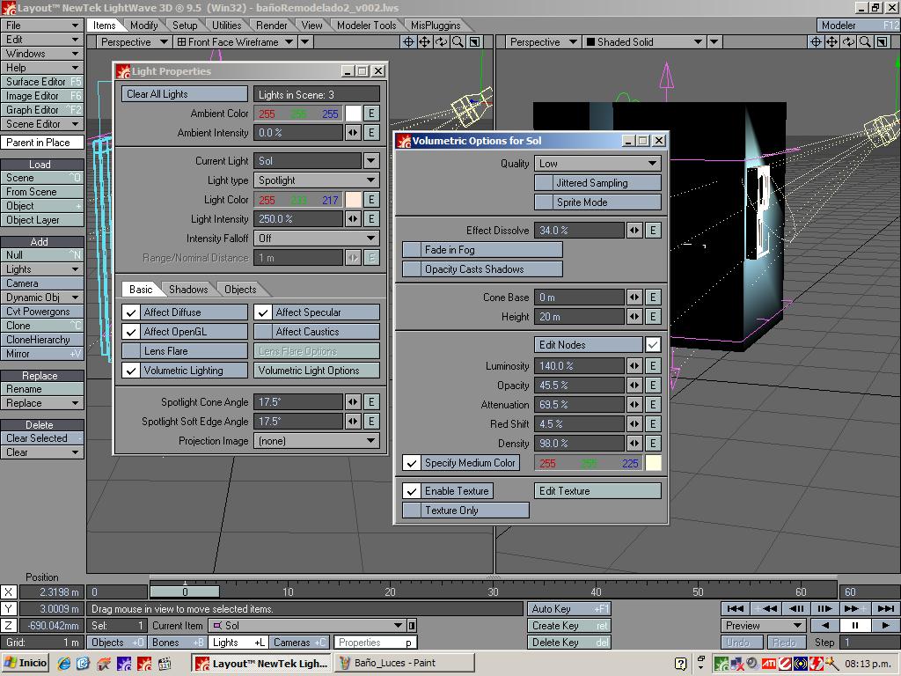
Task: Click the Edit Nodes button
Action: click(x=589, y=345)
